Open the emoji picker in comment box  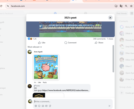coord(39,106)
